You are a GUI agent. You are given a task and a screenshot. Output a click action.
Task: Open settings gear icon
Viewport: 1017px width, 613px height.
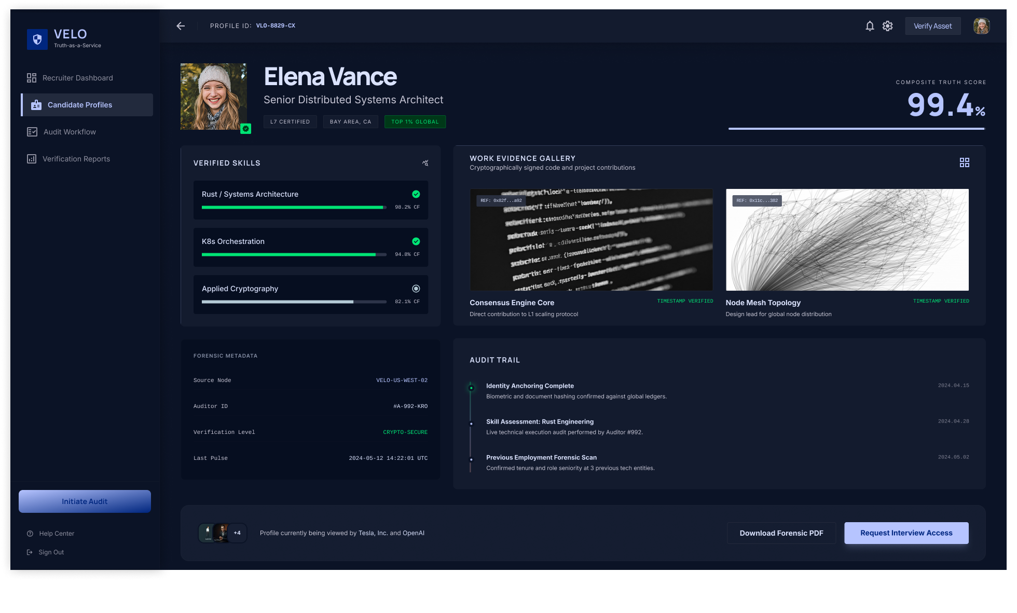(888, 26)
